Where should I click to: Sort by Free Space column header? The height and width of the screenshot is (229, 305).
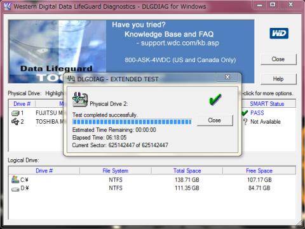(259, 171)
